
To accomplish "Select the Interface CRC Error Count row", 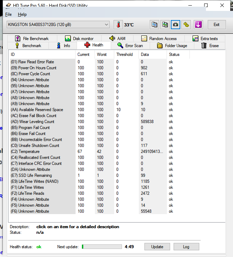I will point(100,163).
